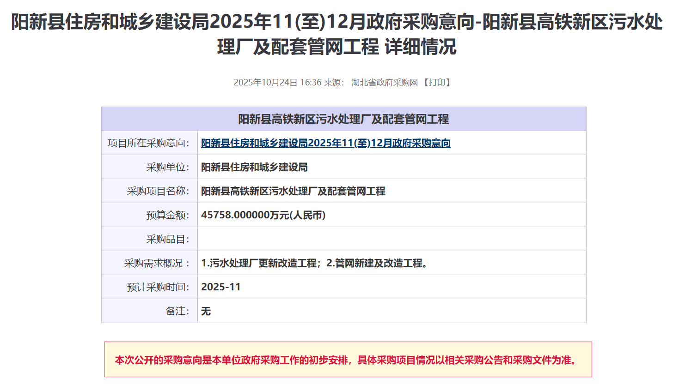
Task: Select the 采购需求概况 row label
Action: [x=157, y=264]
